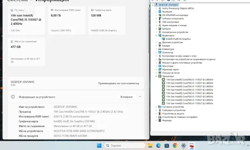Expand the Мрежови карти node
250x150 pixels.
156,69
